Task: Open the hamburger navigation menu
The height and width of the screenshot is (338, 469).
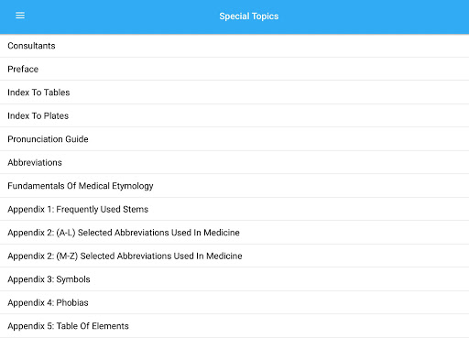Action: pyautogui.click(x=20, y=16)
